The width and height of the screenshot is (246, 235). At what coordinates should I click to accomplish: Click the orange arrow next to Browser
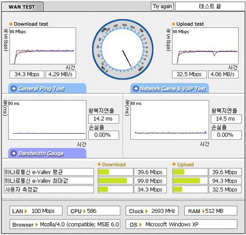coord(37,224)
